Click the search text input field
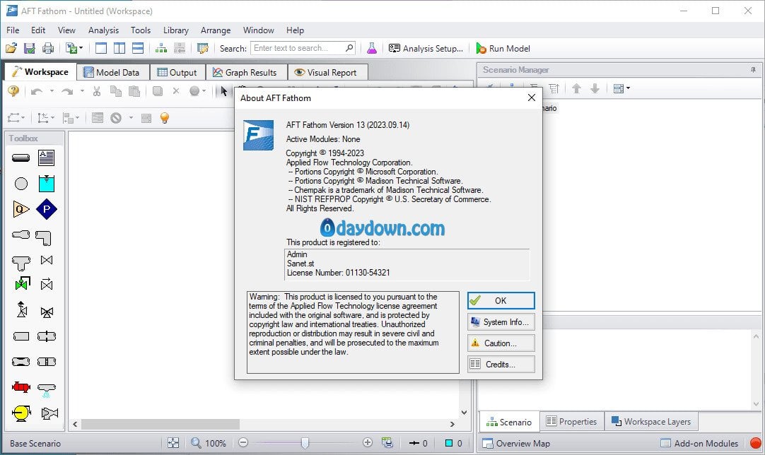The height and width of the screenshot is (455, 765). [x=303, y=48]
